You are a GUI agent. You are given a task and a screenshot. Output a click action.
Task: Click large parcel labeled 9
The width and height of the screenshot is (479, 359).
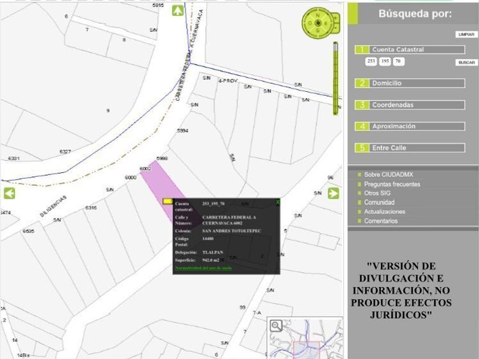tap(108, 111)
